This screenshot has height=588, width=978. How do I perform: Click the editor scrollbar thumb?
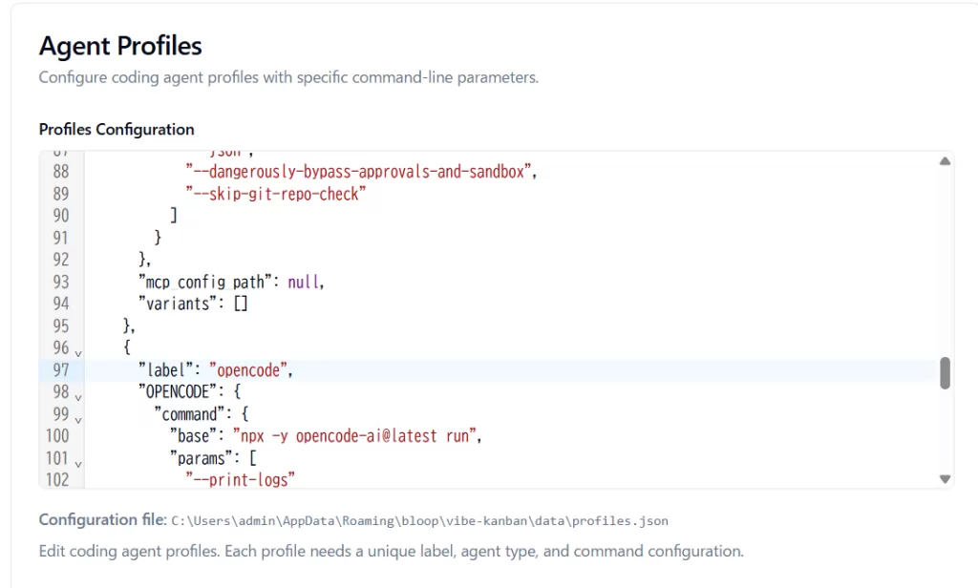click(x=946, y=370)
